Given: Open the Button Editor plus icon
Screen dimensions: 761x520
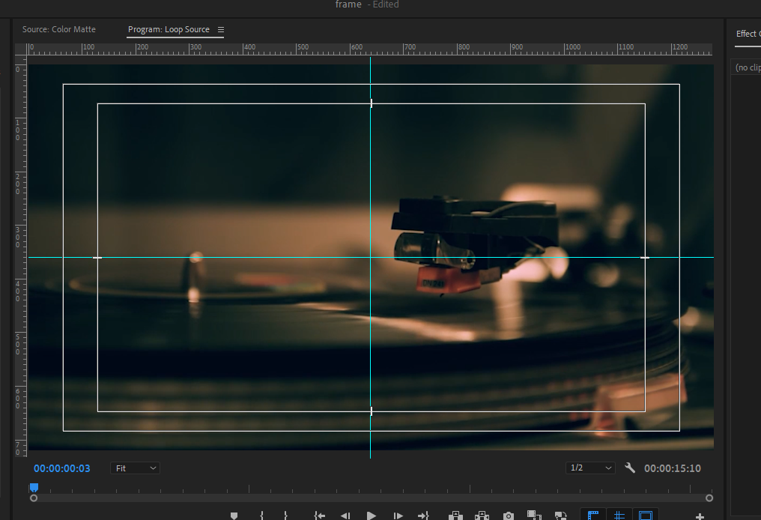Looking at the screenshot, I should point(700,516).
